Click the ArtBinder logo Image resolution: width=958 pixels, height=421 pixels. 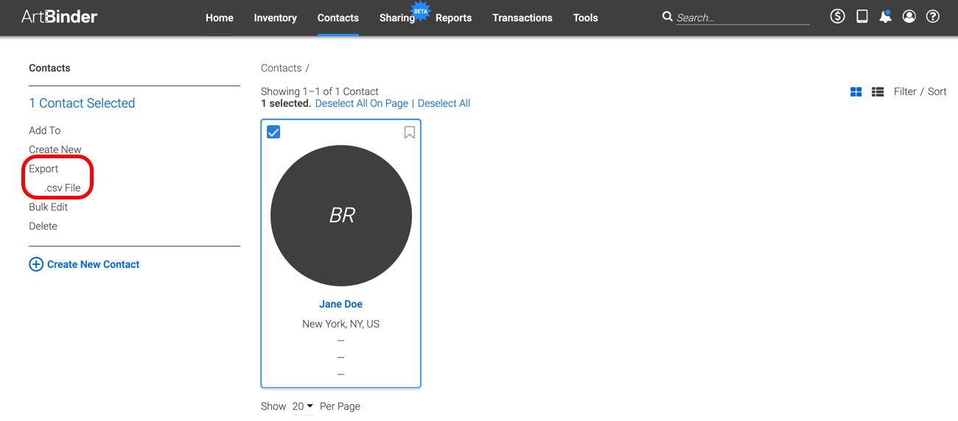(x=59, y=16)
